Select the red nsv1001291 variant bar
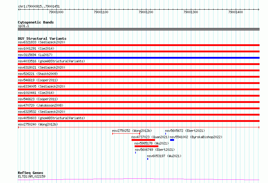 tap(139, 51)
